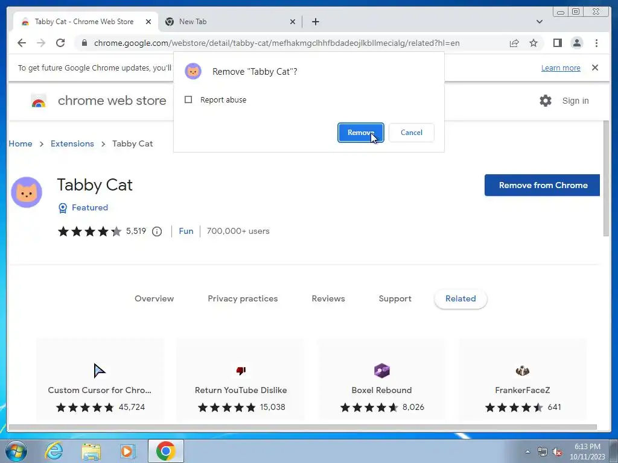
Task: Switch to the Overview tab
Action: pyautogui.click(x=154, y=299)
